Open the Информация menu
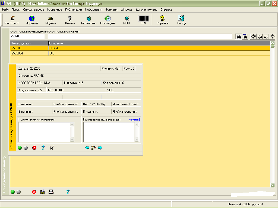The height and width of the screenshot is (208, 278). [94, 9]
